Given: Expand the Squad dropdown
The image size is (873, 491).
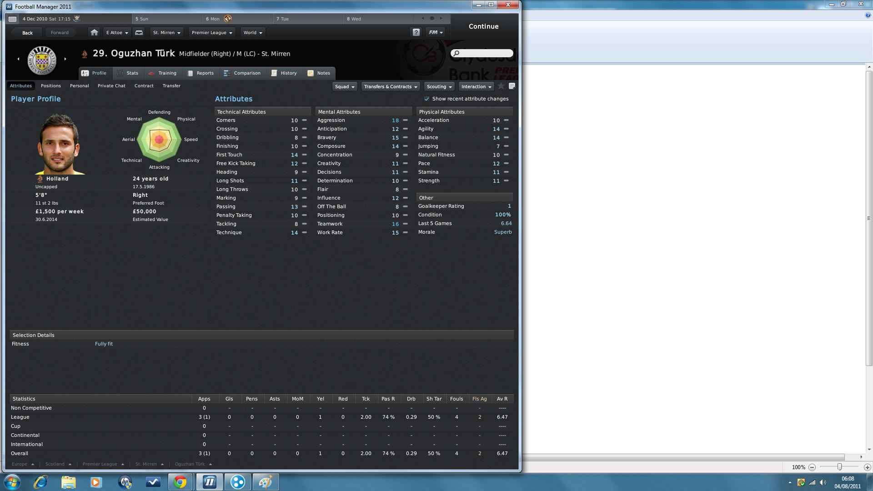Looking at the screenshot, I should pyautogui.click(x=345, y=86).
